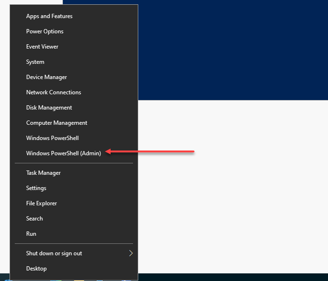The height and width of the screenshot is (281, 328).
Task: Expand the Shut down submenu chevron
Action: (x=131, y=253)
